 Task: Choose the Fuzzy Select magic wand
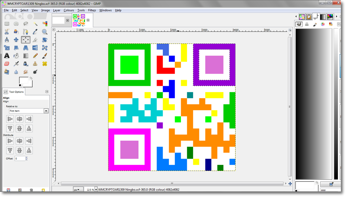[35, 24]
